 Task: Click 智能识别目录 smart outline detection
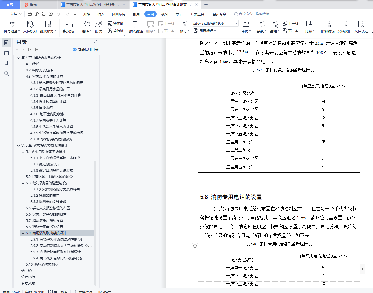click(86, 50)
